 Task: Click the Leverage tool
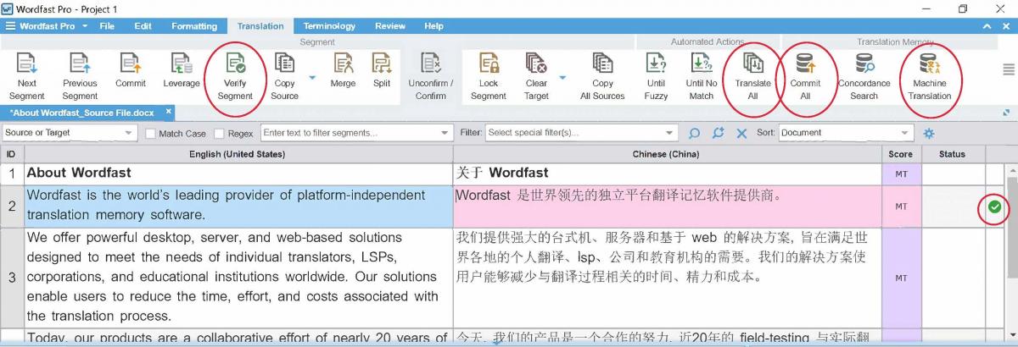click(182, 70)
